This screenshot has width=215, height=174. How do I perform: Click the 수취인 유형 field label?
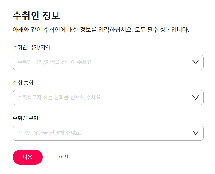point(25,118)
